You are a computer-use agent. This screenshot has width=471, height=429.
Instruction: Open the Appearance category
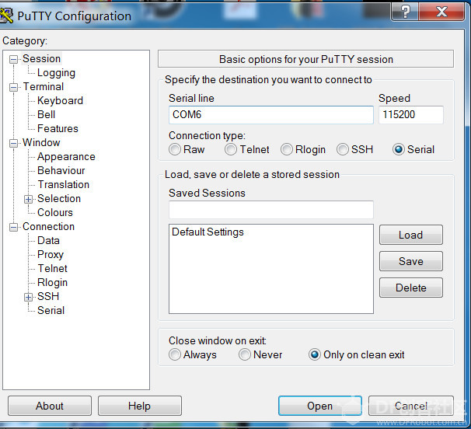tap(66, 156)
